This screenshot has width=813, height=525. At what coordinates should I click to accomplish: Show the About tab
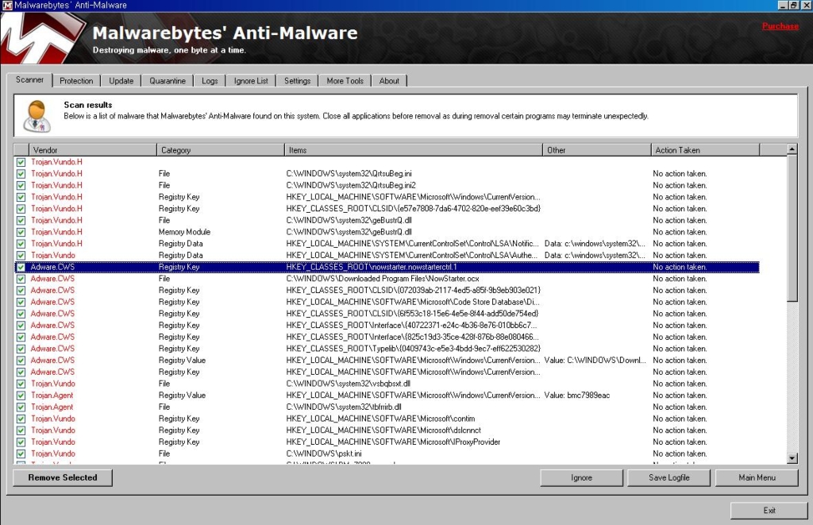point(389,81)
